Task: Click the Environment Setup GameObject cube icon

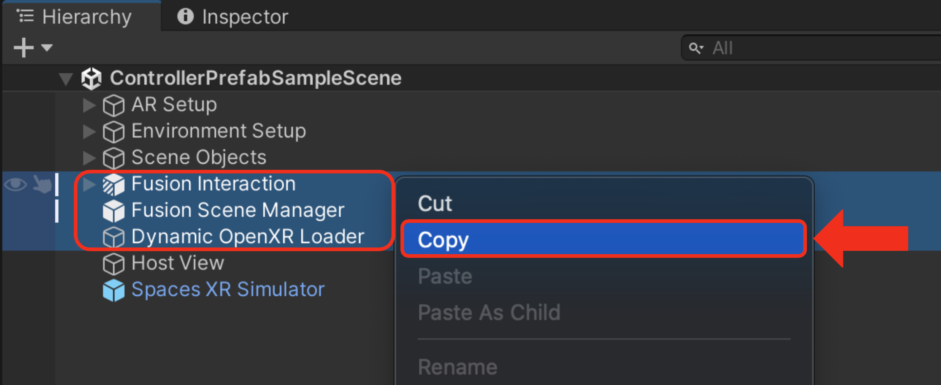Action: [x=114, y=132]
